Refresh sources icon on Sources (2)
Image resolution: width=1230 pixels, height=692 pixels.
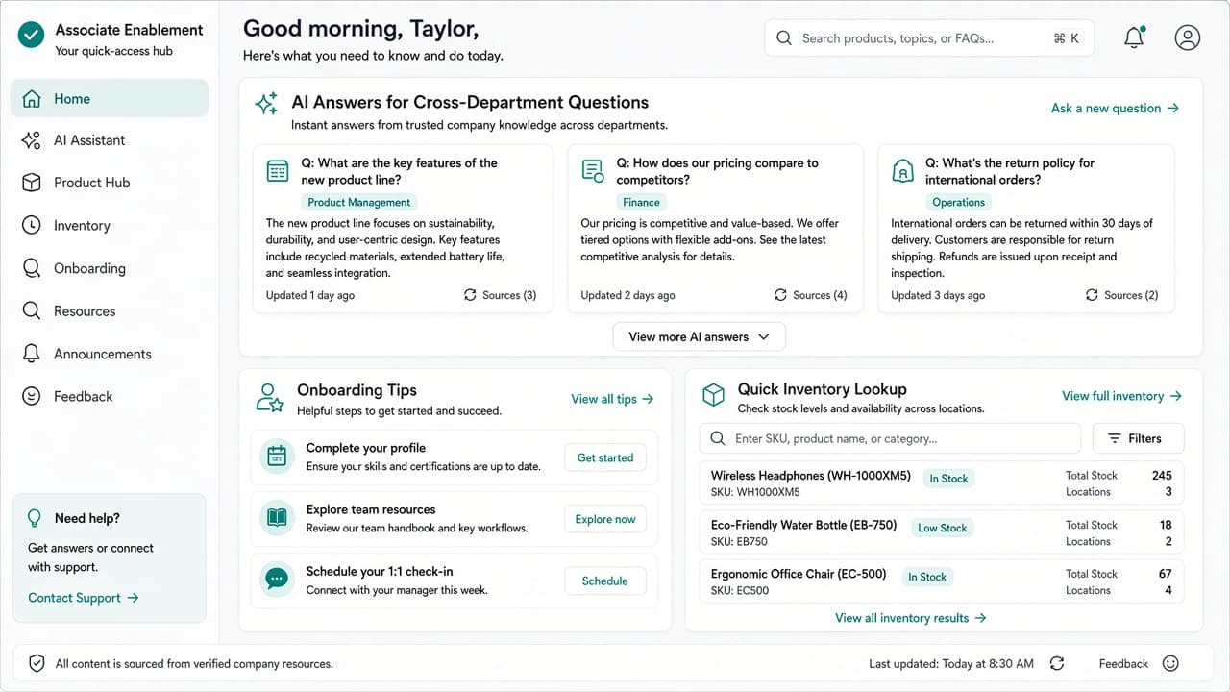coord(1092,295)
